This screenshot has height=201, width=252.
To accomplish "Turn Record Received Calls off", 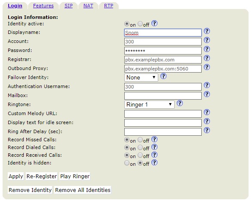I will [140, 155].
